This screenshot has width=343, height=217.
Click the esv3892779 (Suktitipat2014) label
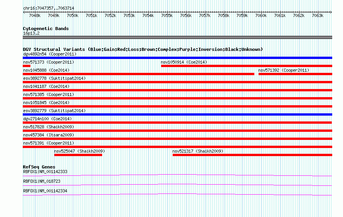(x=54, y=111)
